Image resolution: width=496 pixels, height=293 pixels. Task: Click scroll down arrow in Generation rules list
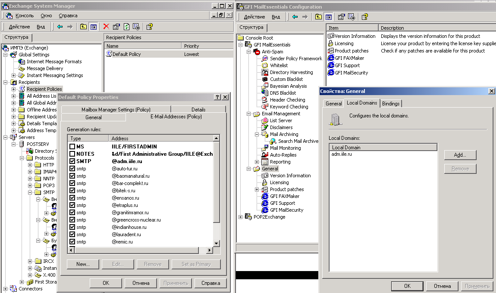click(217, 243)
